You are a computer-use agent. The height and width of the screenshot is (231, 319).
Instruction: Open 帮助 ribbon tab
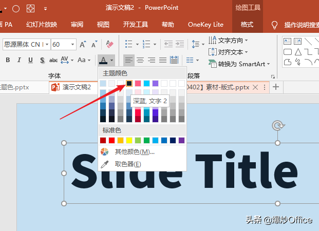point(168,25)
